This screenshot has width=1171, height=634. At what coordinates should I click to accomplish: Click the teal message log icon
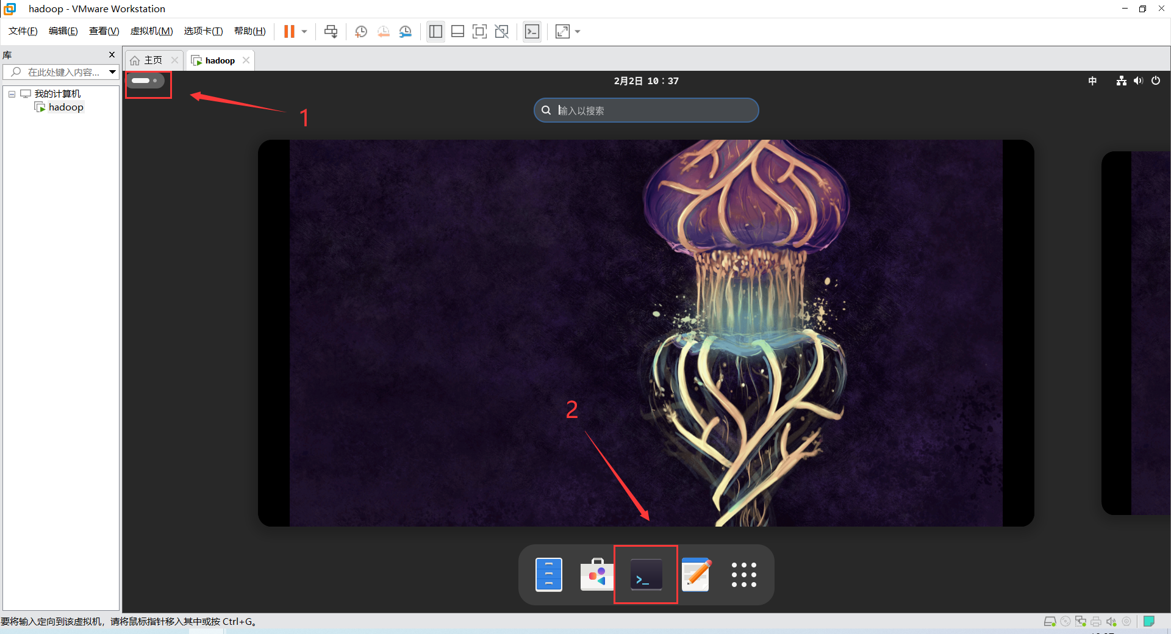click(1149, 621)
